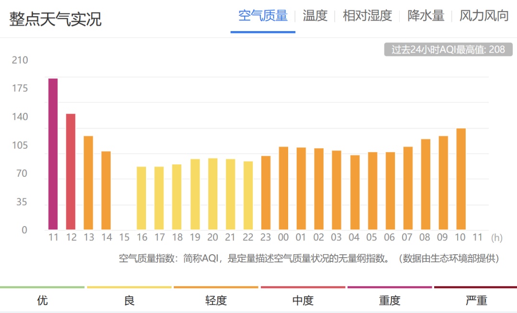Select the orange bar at hour 13
This screenshot has width=517, height=313.
pos(89,183)
